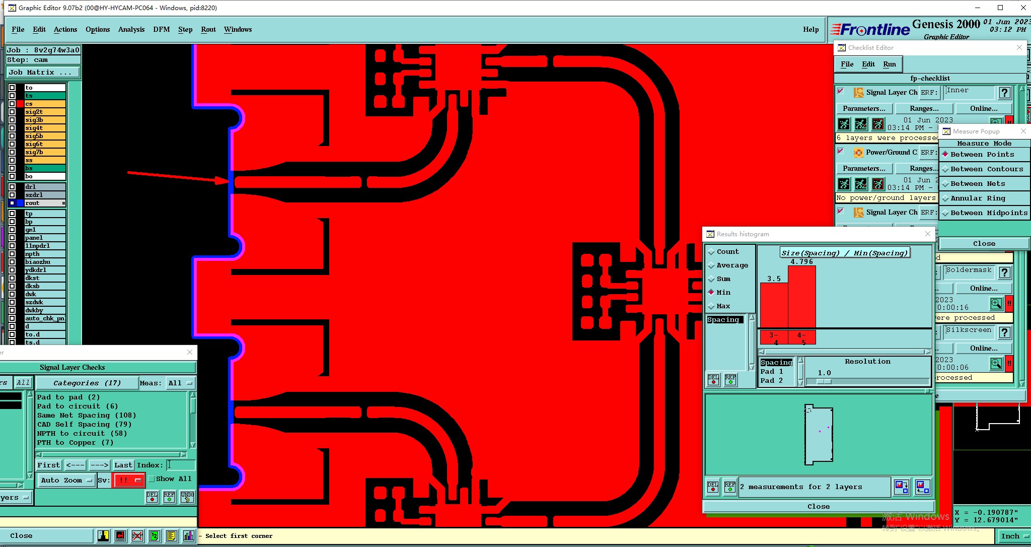Open the Auto Zoom dropdown

pos(66,481)
